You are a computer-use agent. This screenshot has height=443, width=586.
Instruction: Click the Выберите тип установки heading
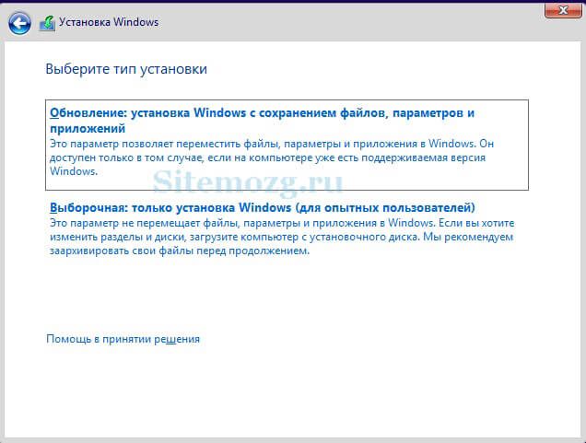(126, 69)
